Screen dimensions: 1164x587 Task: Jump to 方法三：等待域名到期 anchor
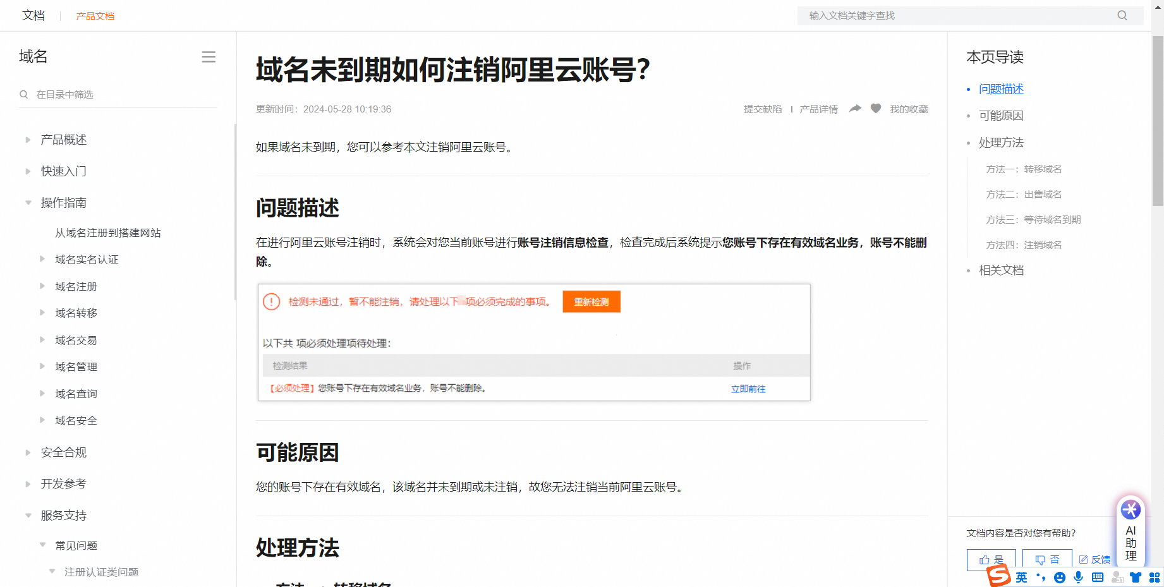click(x=1033, y=220)
